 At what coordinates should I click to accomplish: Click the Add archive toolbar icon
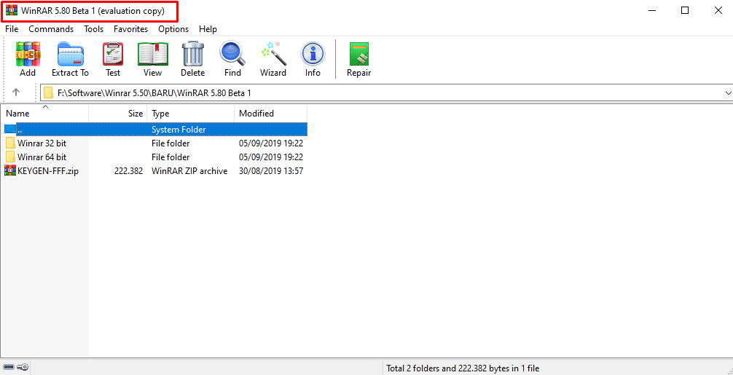tap(28, 54)
